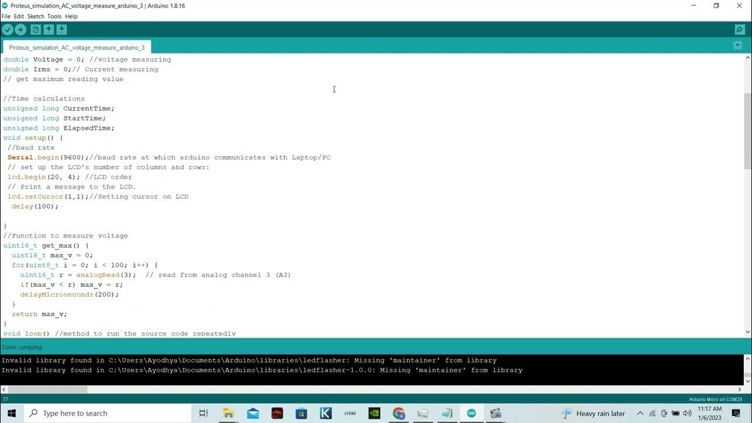Click console horizontal scrollbar right arrow
752x423 pixels.
740,389
